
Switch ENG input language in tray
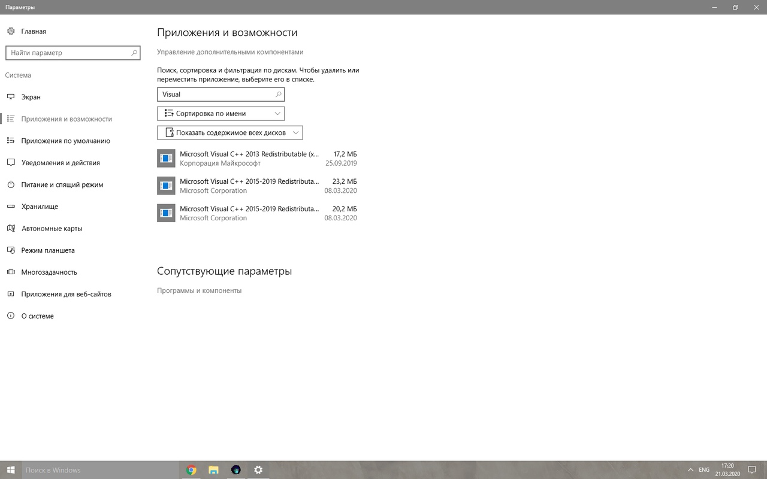[704, 470]
